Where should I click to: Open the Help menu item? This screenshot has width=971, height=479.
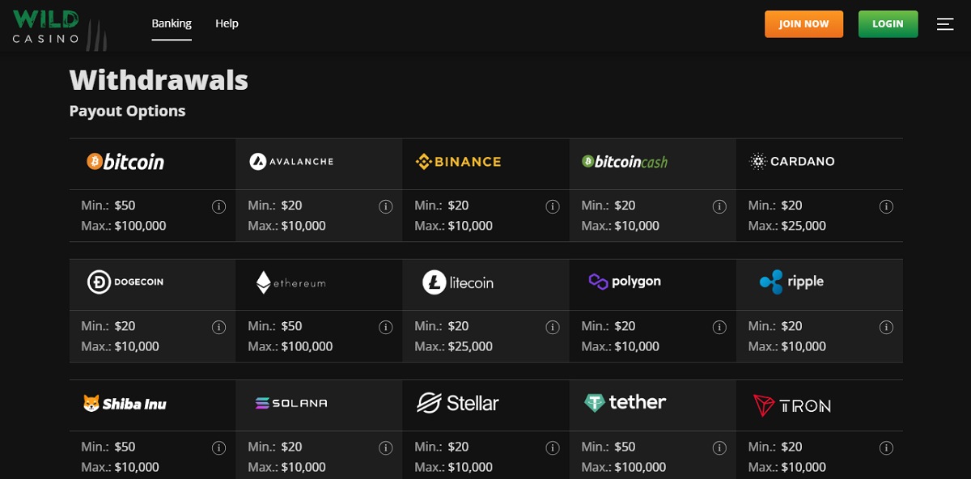(x=227, y=23)
